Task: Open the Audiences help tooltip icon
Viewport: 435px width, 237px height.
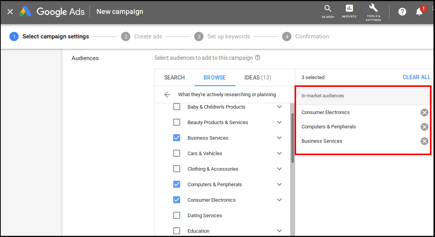Action: click(257, 58)
